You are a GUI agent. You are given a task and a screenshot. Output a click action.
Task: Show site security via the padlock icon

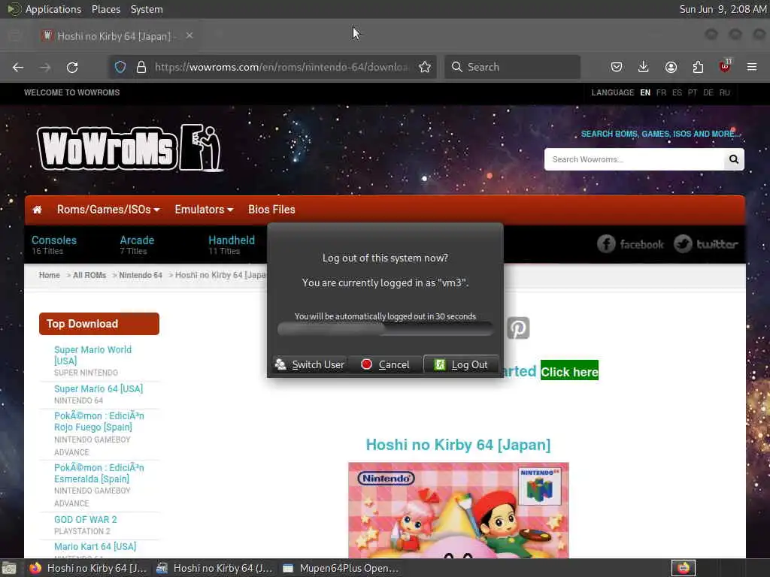141,67
